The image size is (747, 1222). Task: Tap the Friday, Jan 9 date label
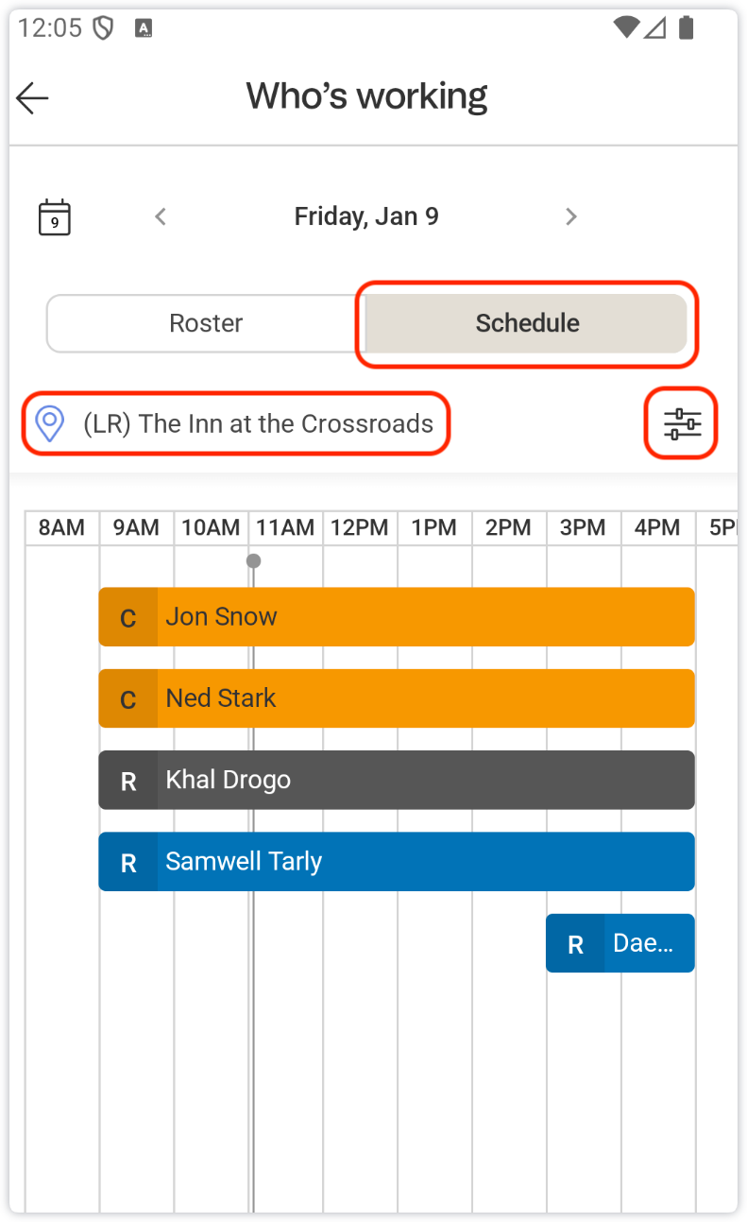366,216
